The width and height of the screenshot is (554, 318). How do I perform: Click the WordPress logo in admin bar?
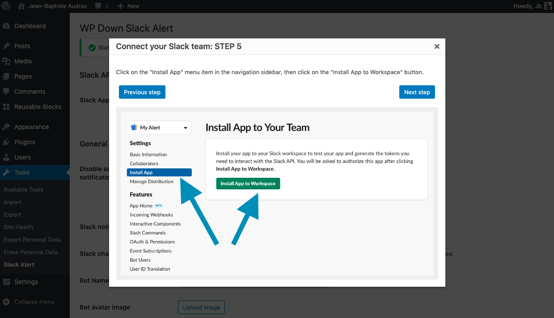(6, 6)
